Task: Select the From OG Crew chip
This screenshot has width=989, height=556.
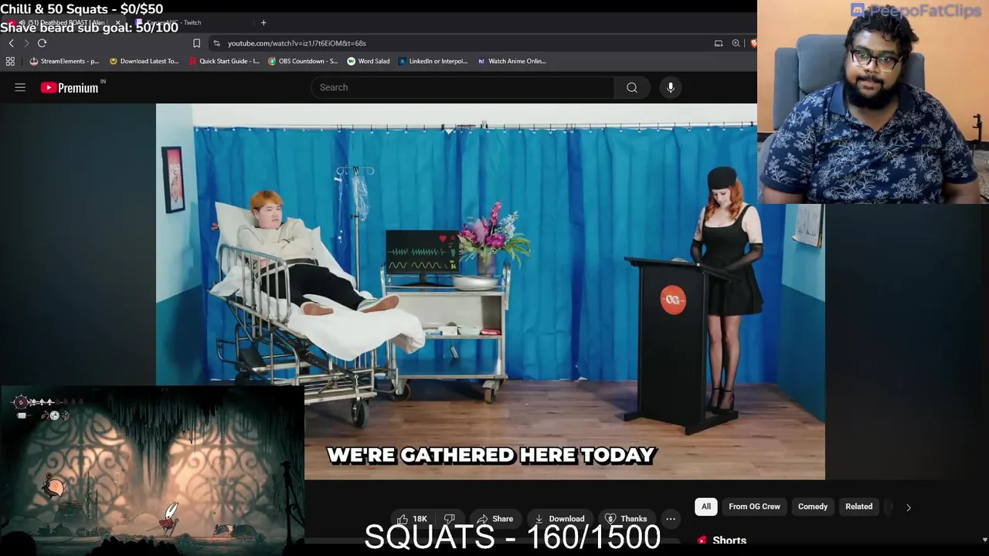Action: point(754,507)
